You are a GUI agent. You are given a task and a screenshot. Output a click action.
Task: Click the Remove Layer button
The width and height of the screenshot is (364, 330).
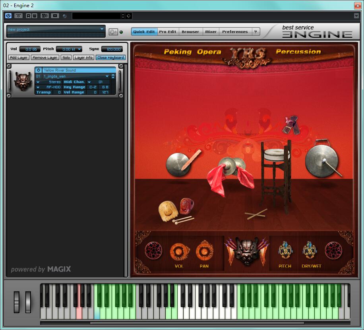pyautogui.click(x=45, y=58)
